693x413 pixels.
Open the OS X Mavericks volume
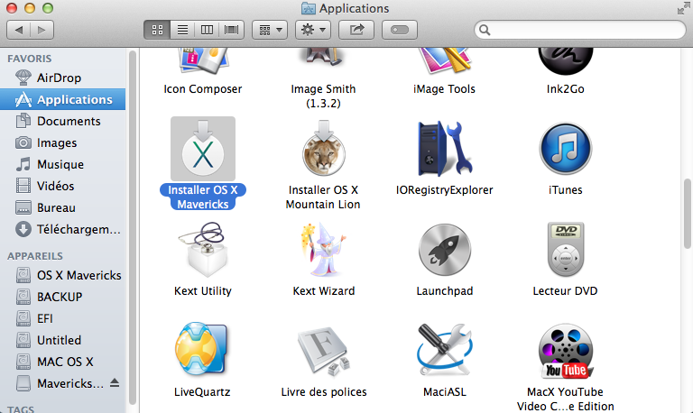(x=63, y=275)
